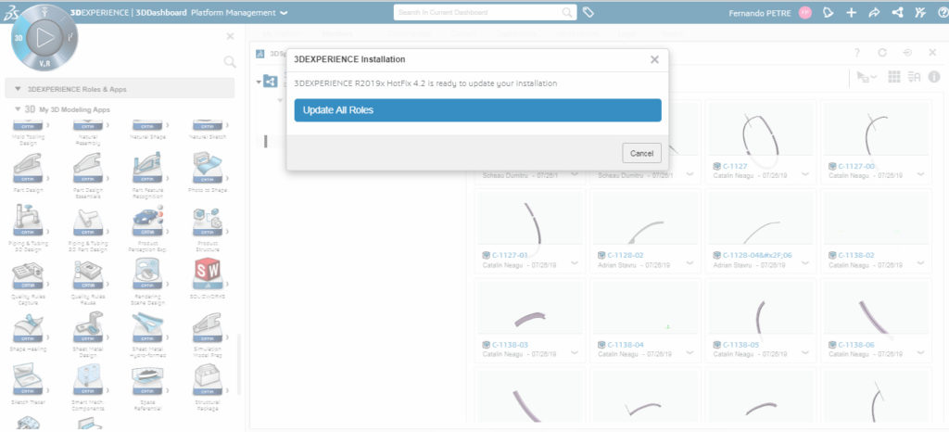
Task: Open the sort options icon
Action: pos(914,77)
